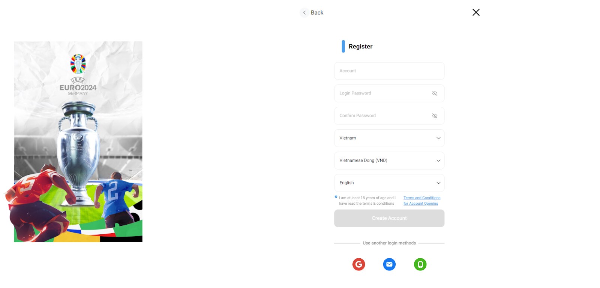
Task: Go back using the Back label
Action: tap(317, 13)
